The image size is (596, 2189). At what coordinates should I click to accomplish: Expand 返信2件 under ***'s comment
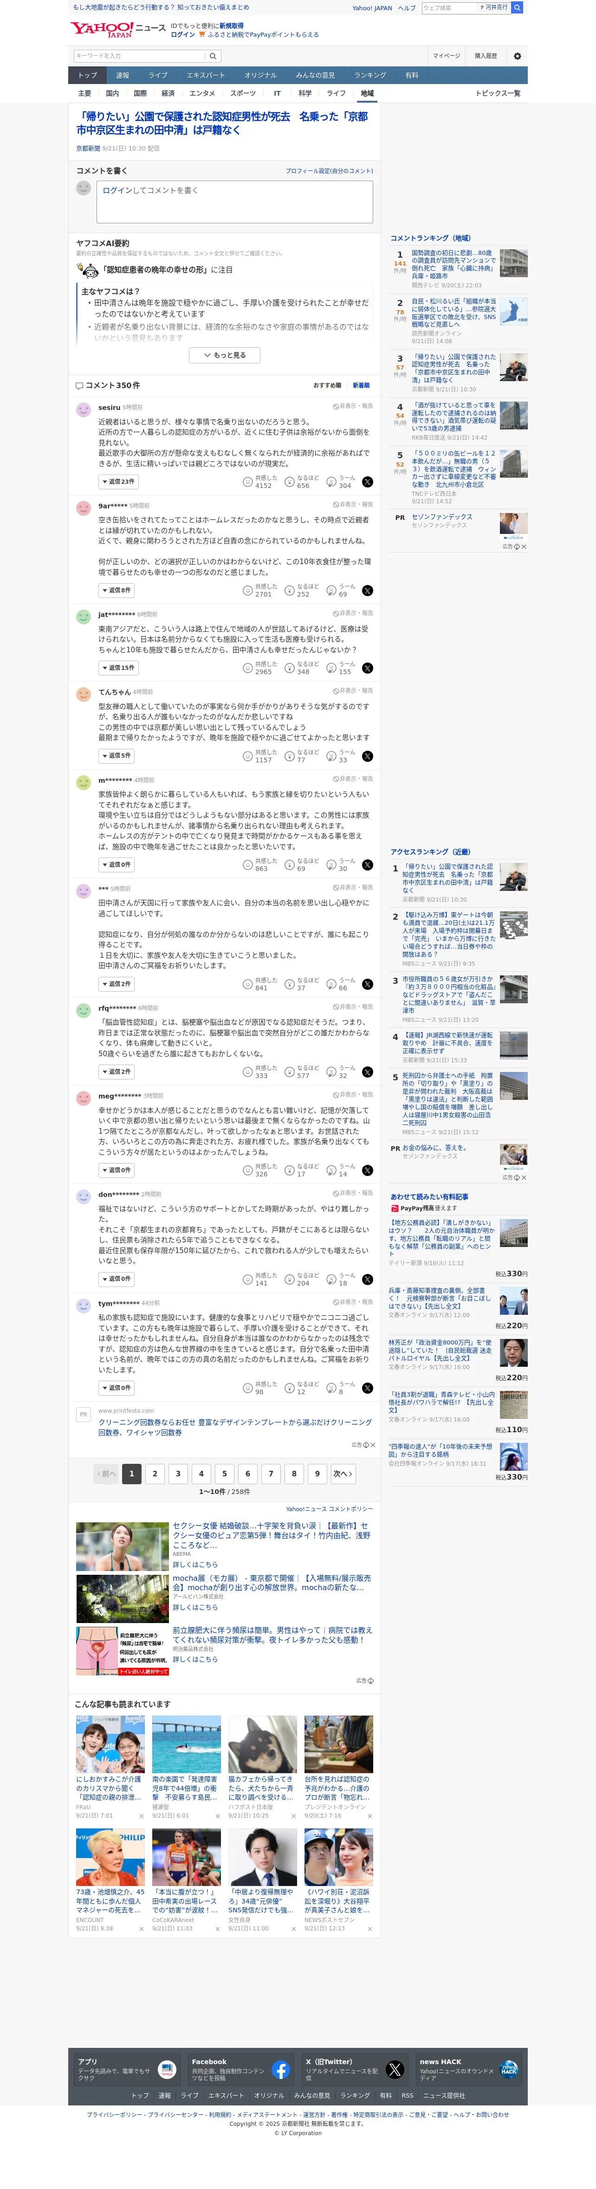tap(117, 984)
